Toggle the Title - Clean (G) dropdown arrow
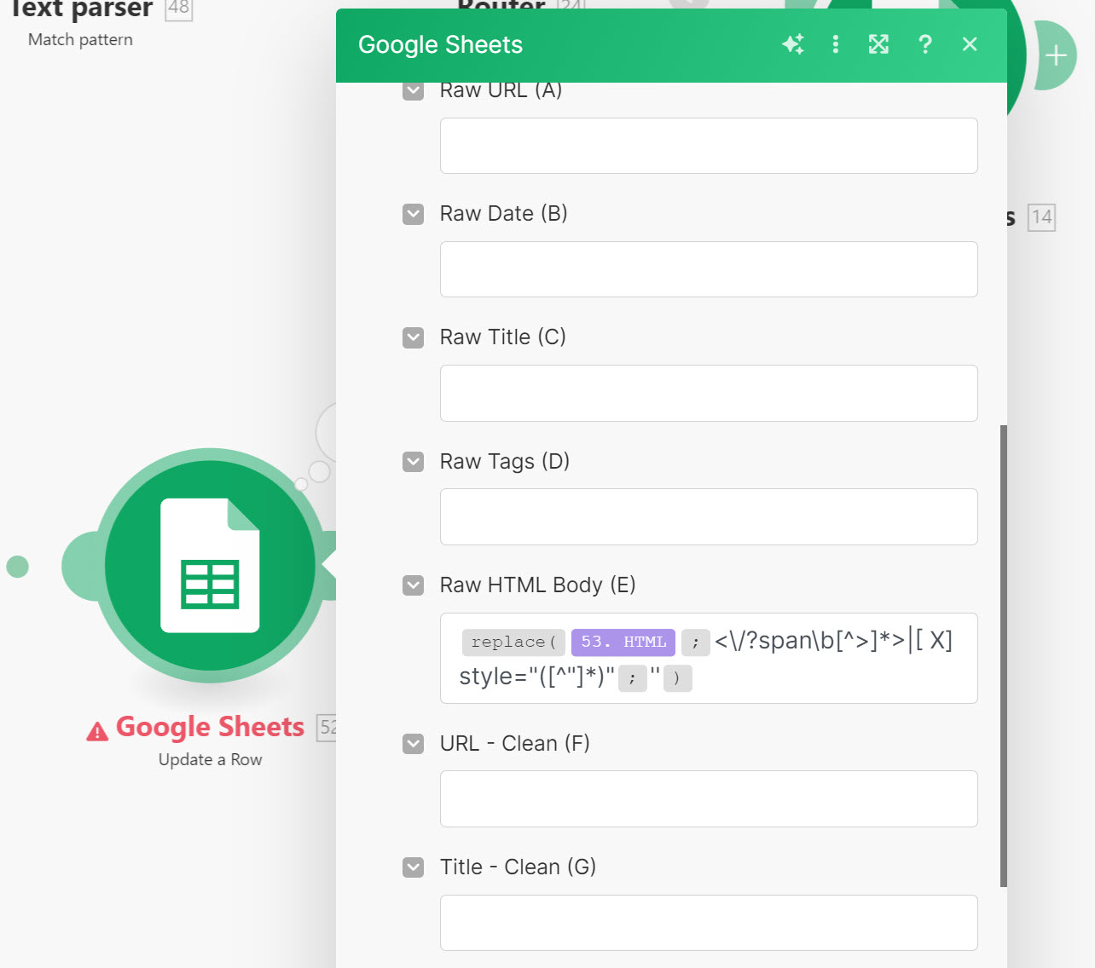 [x=414, y=867]
